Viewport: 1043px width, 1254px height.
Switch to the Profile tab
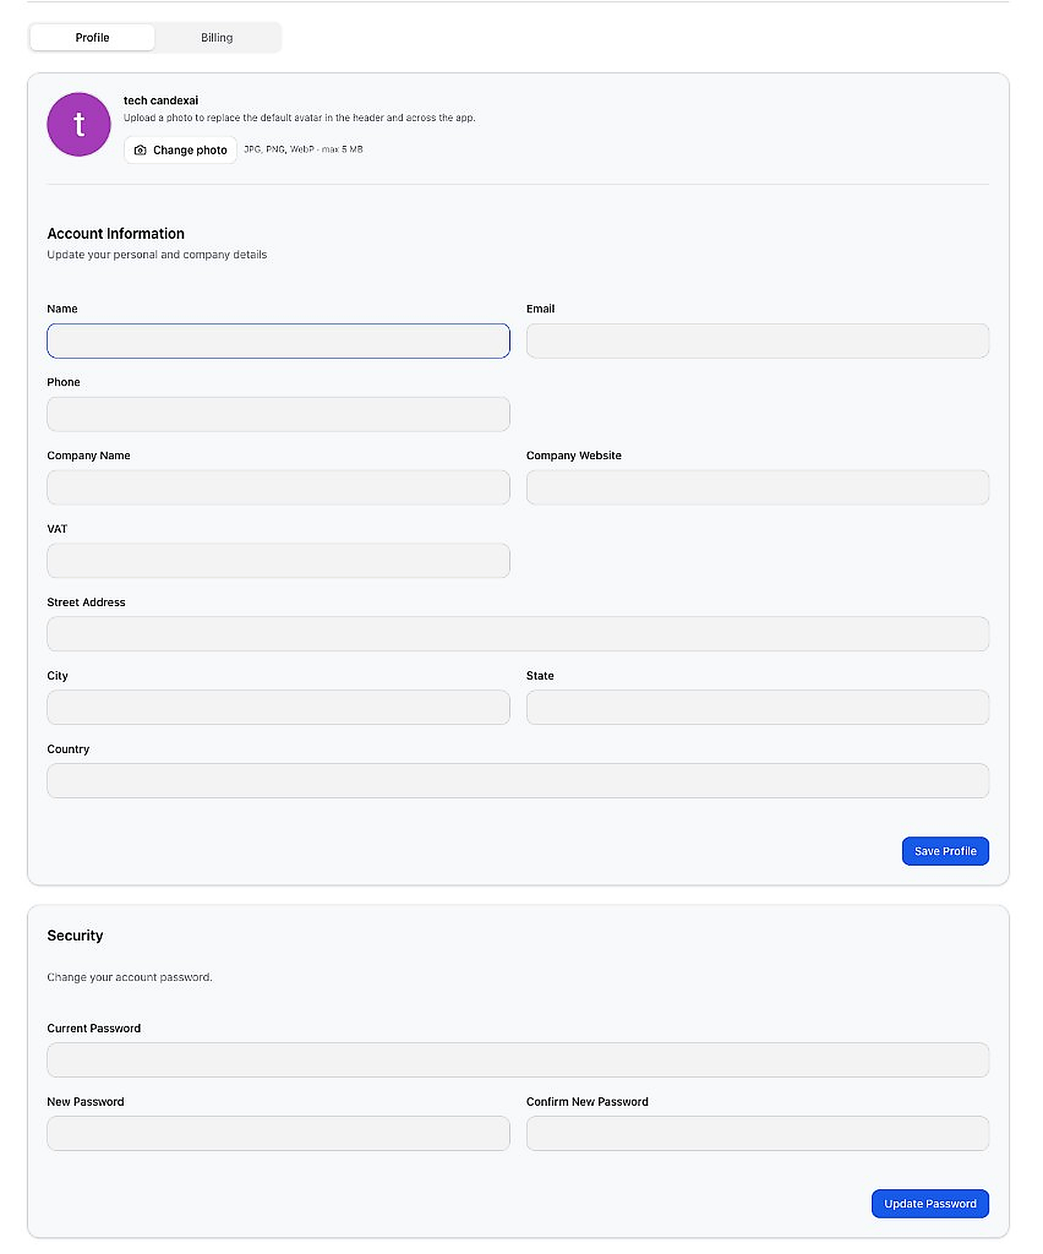click(92, 37)
